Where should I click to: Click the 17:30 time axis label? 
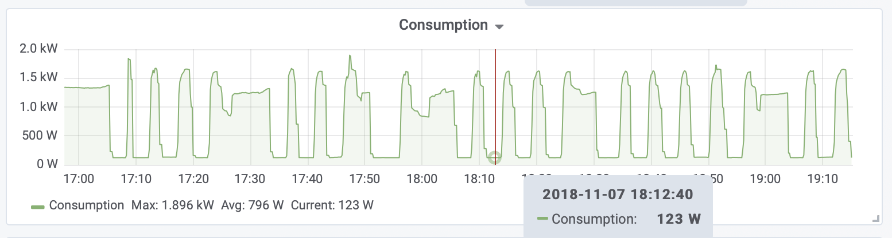(x=250, y=180)
